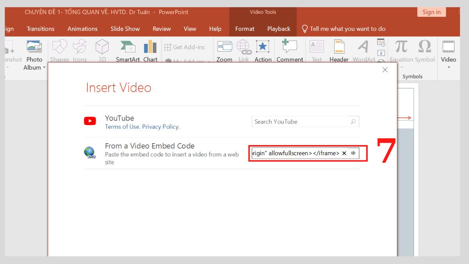The image size is (469, 264).
Task: Insert a Header & Footer
Action: tap(338, 51)
